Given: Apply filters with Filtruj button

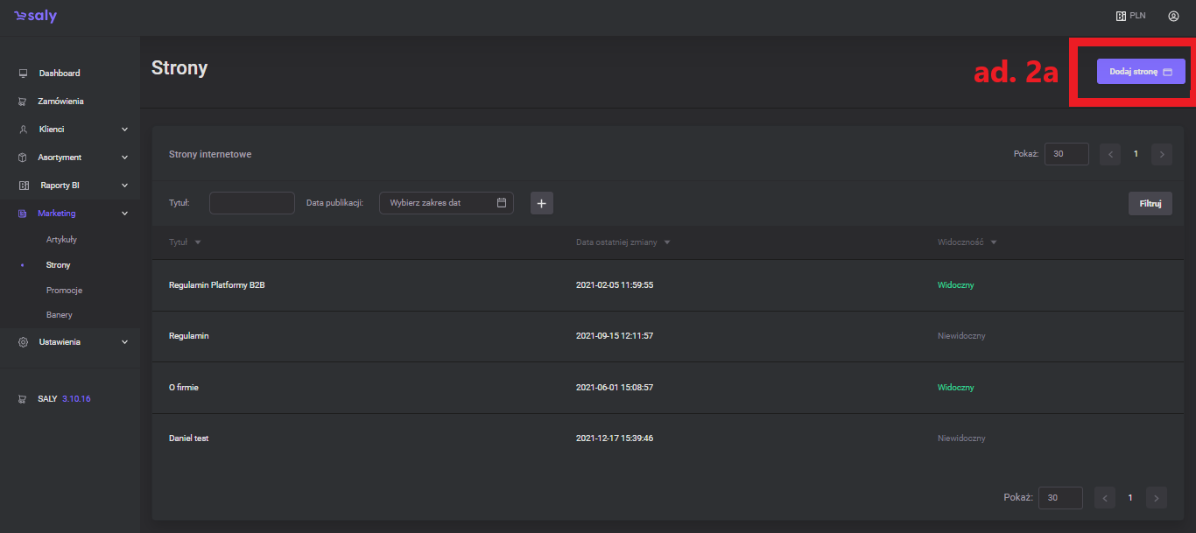Looking at the screenshot, I should (x=1150, y=203).
